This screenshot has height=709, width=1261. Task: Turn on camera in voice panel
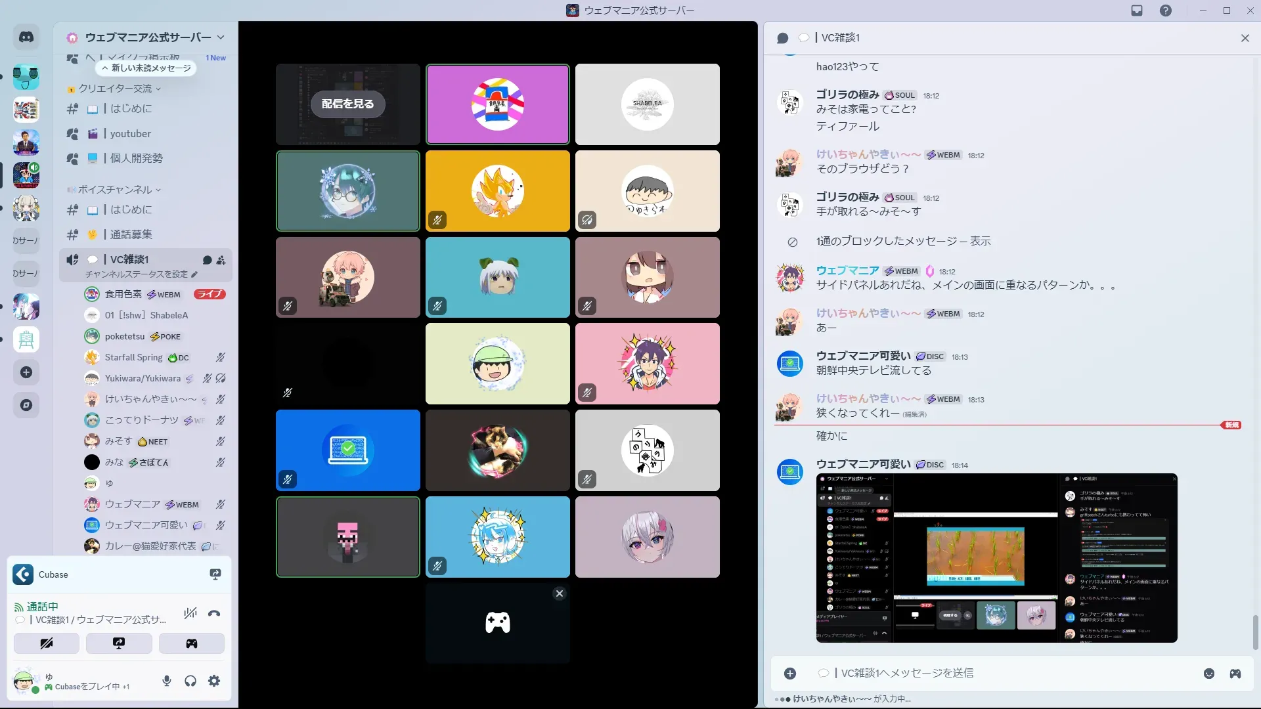(47, 643)
